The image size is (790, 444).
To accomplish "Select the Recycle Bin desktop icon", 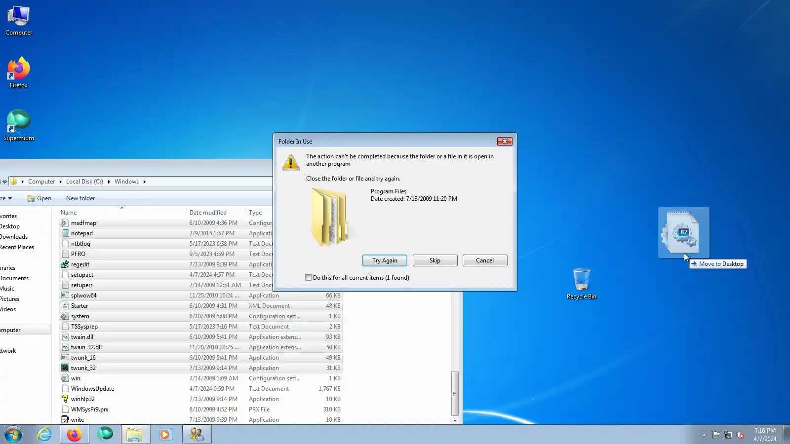I will 582,284.
